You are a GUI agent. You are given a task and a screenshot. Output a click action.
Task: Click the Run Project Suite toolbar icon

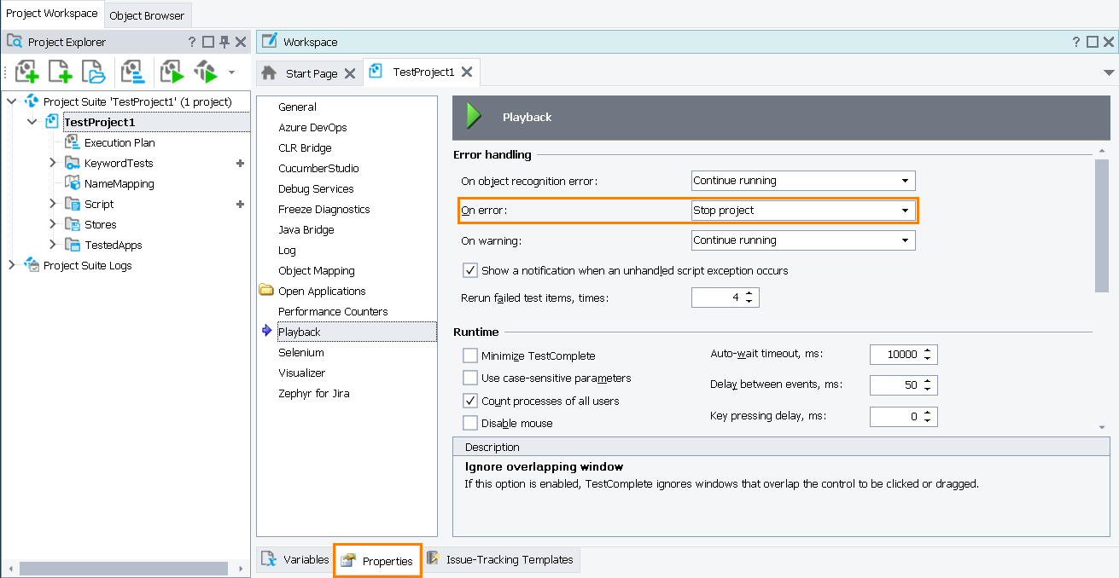206,72
